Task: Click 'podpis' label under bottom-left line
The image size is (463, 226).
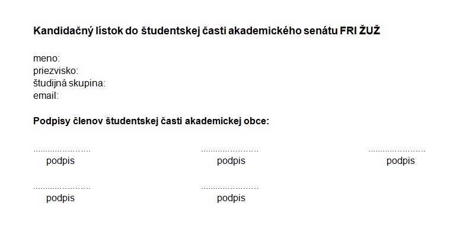Action: point(60,198)
